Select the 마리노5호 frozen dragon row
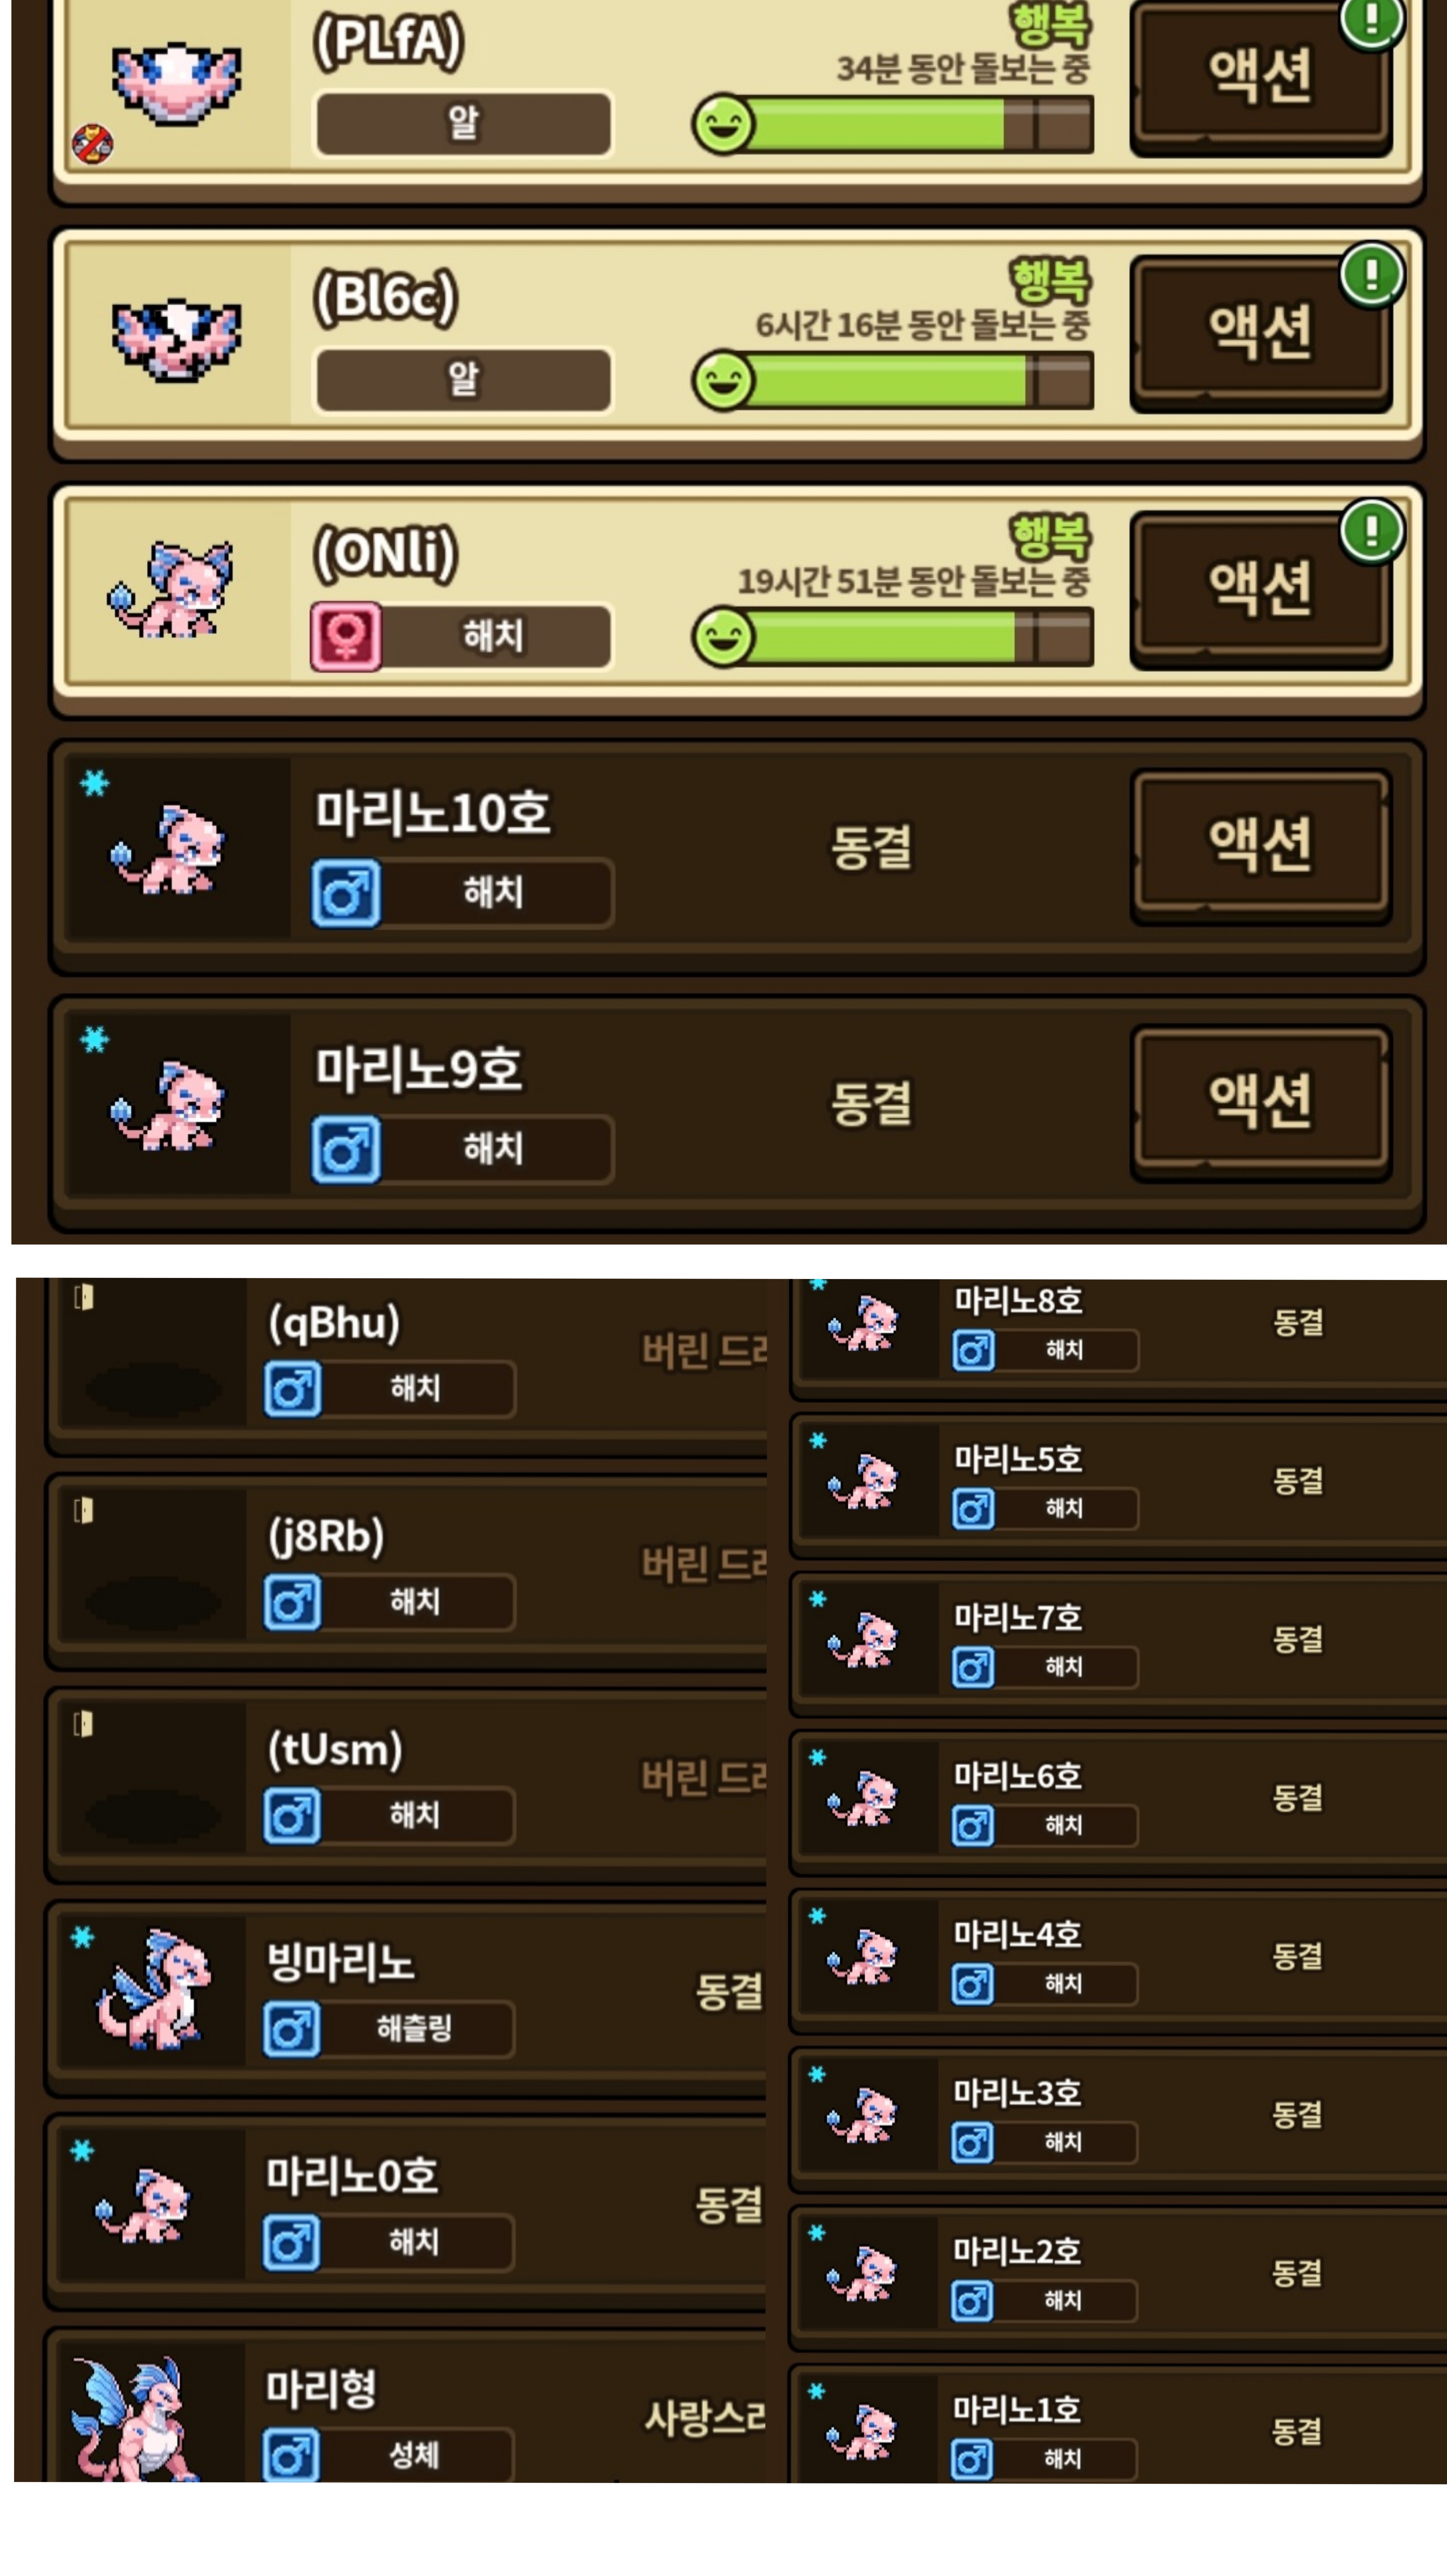 click(1118, 1483)
